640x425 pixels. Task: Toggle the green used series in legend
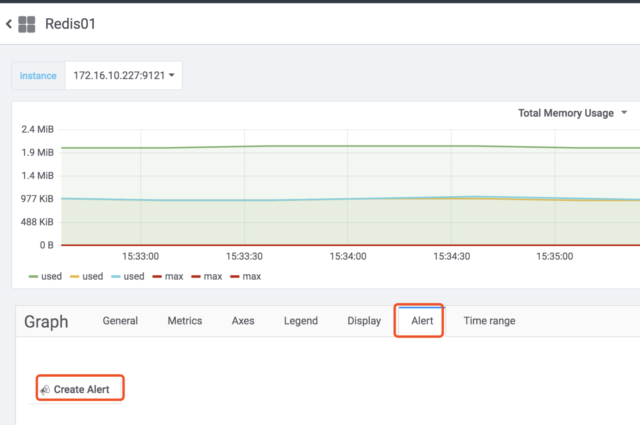coord(51,276)
